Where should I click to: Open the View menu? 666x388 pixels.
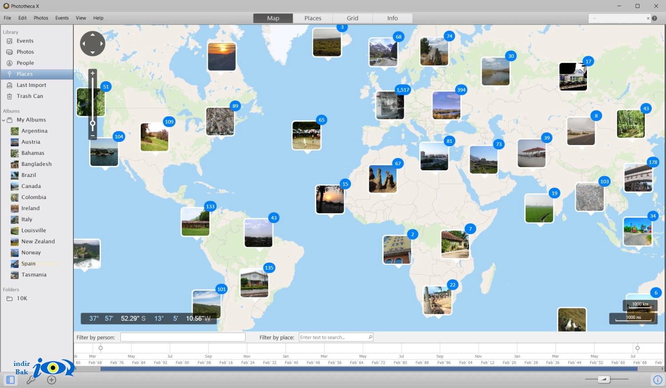81,18
